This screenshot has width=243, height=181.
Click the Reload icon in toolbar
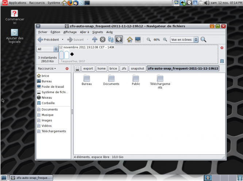pyautogui.click(x=111, y=39)
